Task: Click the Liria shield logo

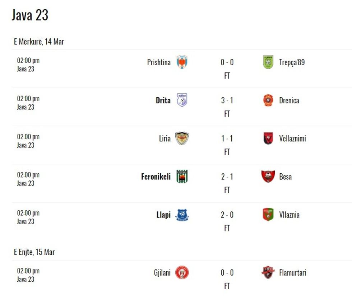Action: tap(182, 139)
